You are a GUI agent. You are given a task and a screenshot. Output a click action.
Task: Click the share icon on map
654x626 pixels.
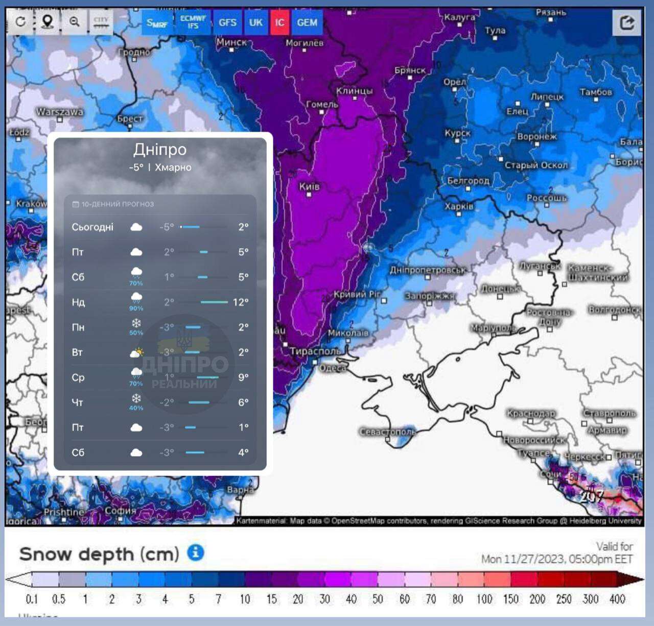pyautogui.click(x=627, y=22)
